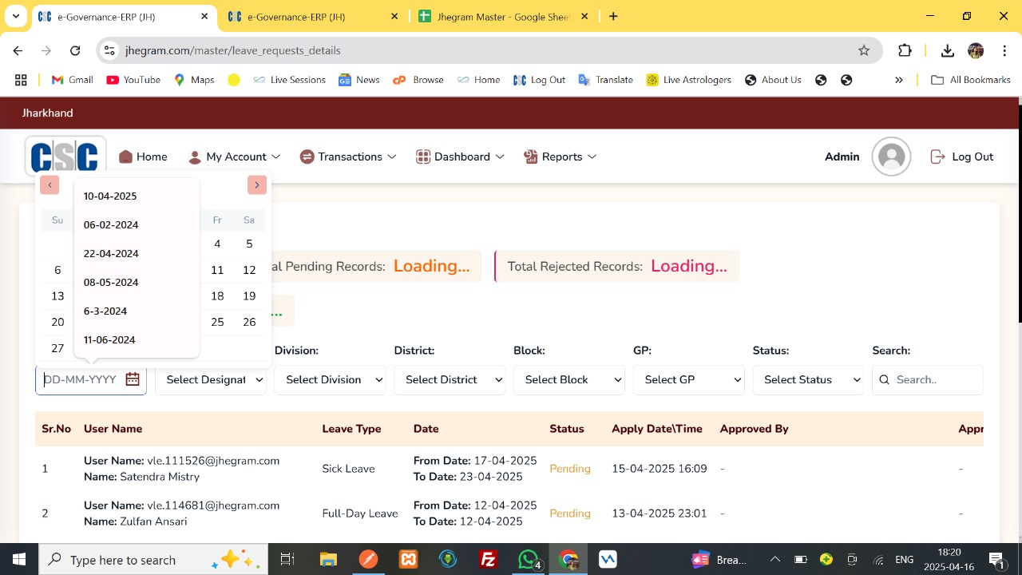Select day 12 in the calendar

click(x=249, y=271)
